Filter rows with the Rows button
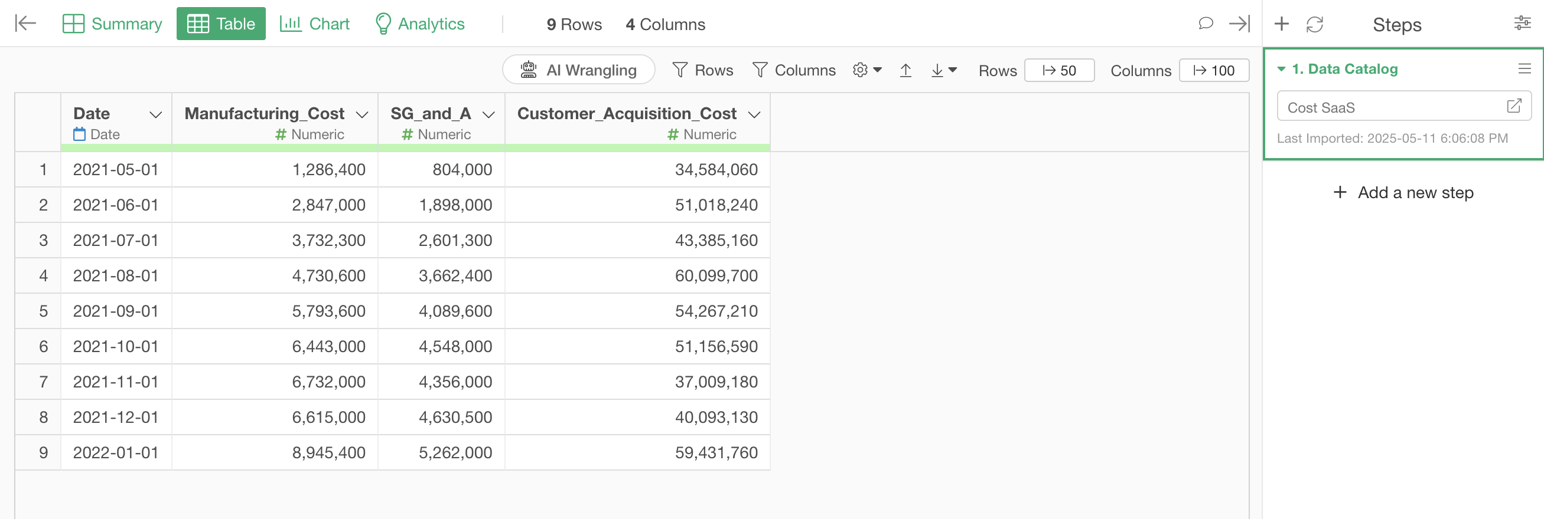The image size is (1544, 519). [x=703, y=70]
